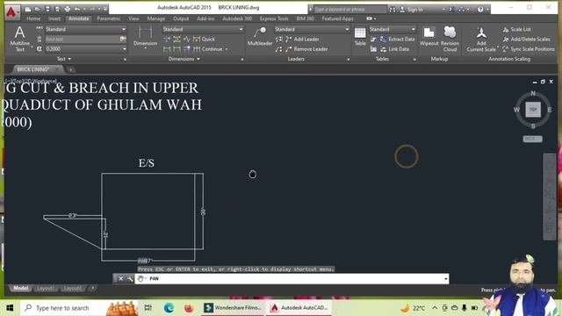Click the Find text search icon
This screenshot has height=316, width=562.
click(x=123, y=39)
